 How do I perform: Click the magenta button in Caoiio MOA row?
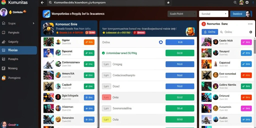(x=246, y=42)
